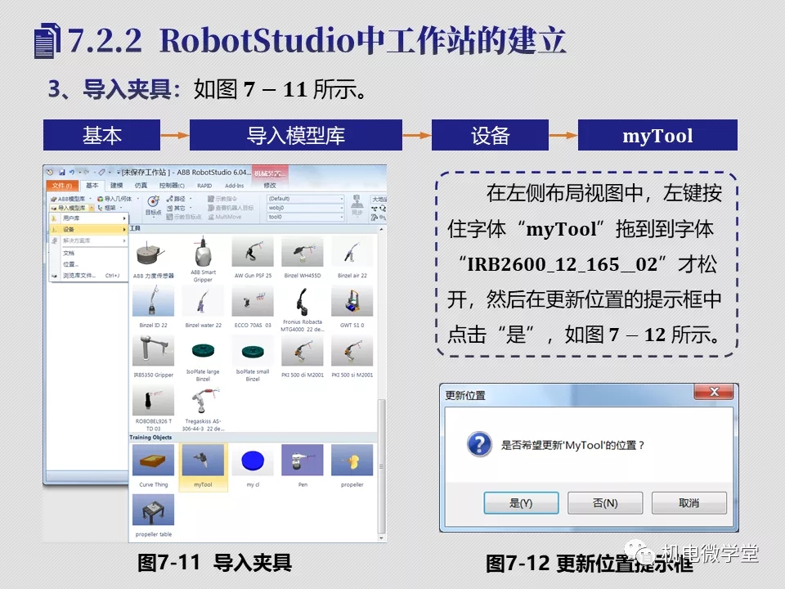Click the MultiMove ribbon button

(224, 217)
